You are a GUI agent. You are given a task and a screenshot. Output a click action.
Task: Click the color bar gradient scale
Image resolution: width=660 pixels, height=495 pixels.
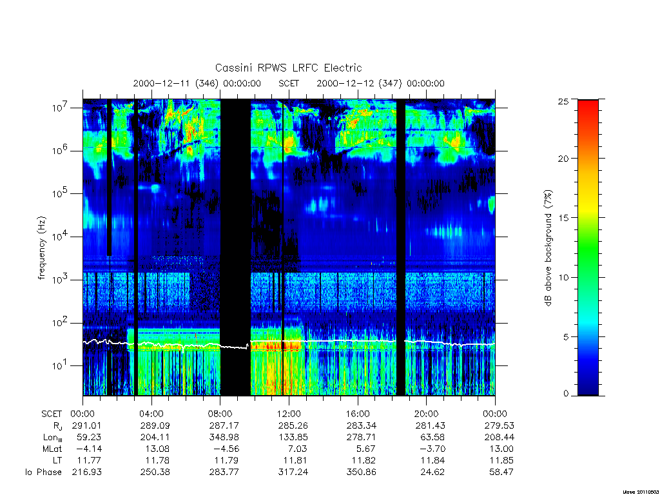pos(588,247)
